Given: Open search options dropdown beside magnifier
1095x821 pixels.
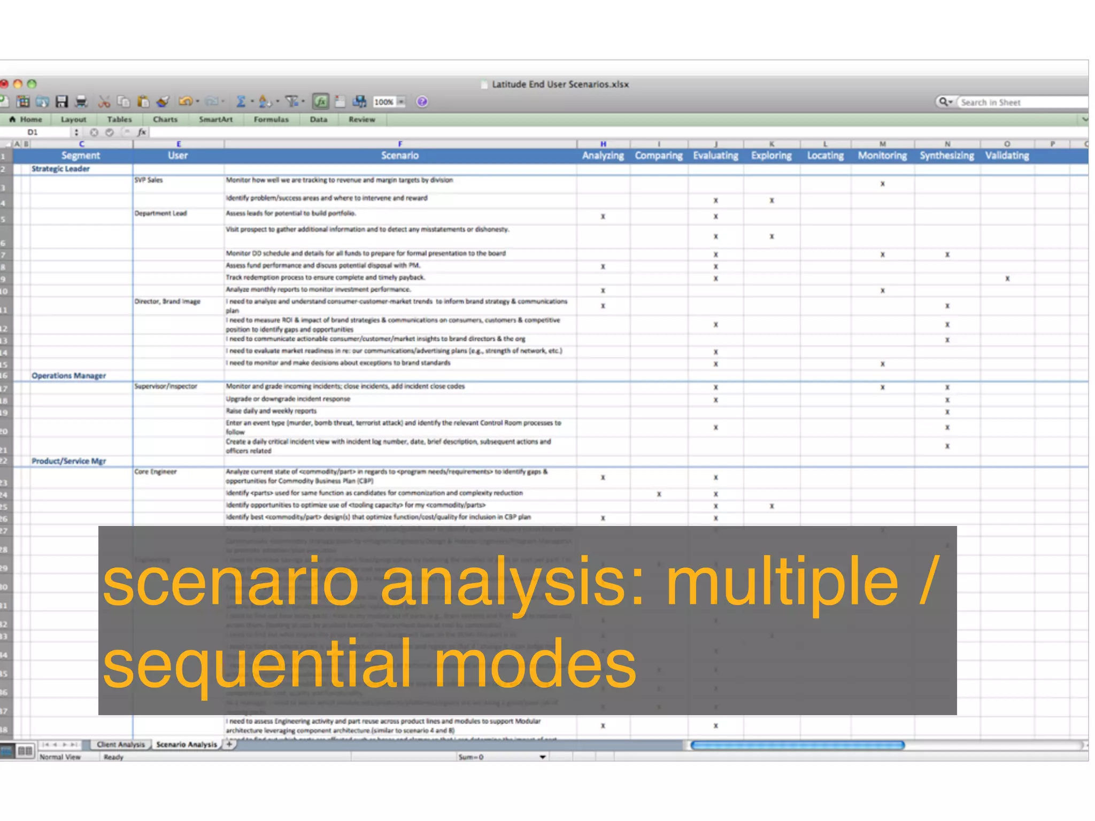Looking at the screenshot, I should (951, 102).
